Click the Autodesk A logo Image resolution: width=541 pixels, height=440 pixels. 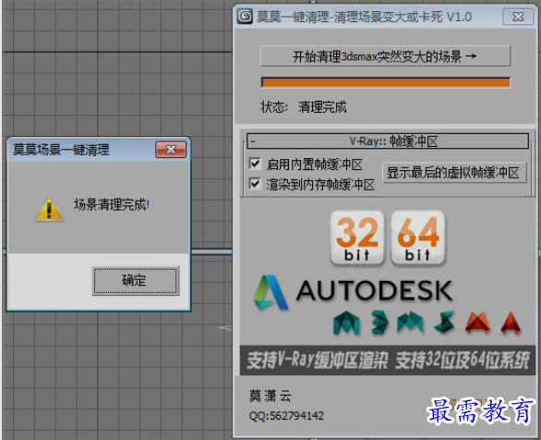click(x=270, y=292)
